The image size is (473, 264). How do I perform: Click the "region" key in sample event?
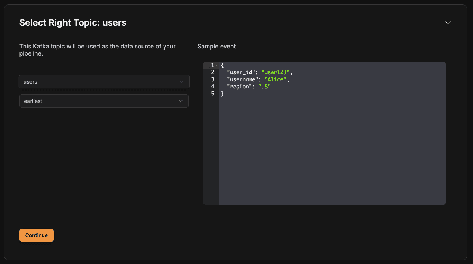click(x=239, y=87)
